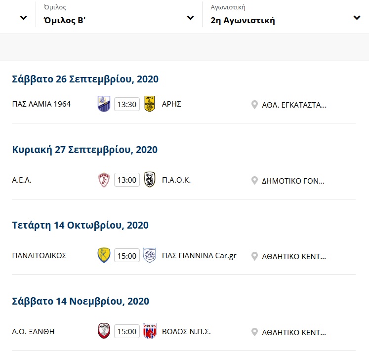Click the ΠΑΝΑΙΤΩΛΙΚΟΣ yellow crest
Image resolution: width=369 pixels, height=351 pixels.
[104, 255]
